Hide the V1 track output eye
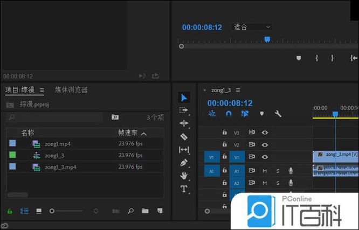This screenshot has height=230, width=359. (265, 157)
